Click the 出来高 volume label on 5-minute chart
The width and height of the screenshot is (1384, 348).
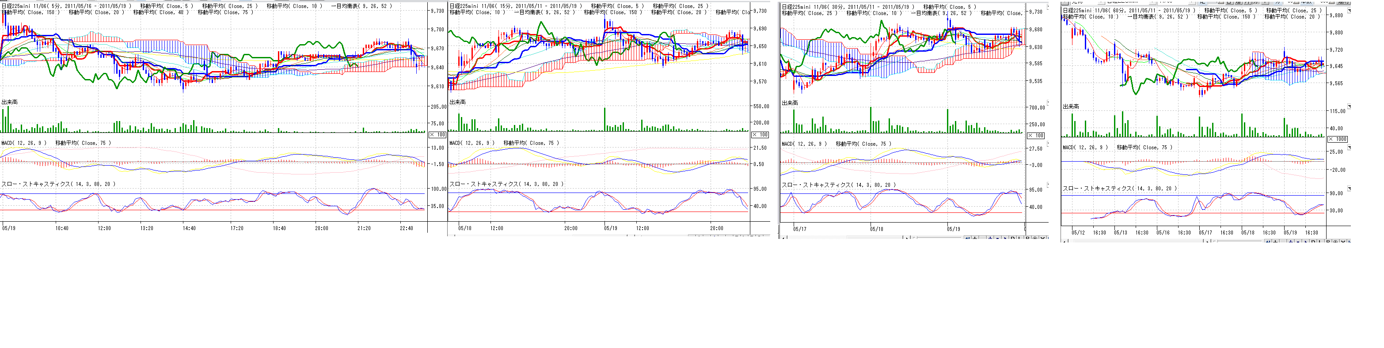10,102
